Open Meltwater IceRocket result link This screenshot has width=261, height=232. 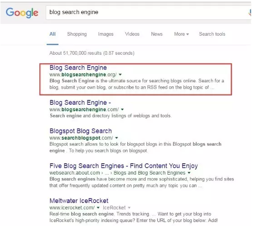click(x=79, y=201)
